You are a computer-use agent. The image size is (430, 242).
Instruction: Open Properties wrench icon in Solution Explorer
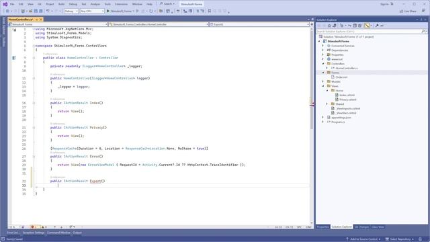[377, 26]
